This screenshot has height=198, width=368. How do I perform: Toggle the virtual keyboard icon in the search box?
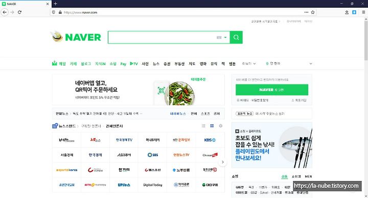tap(219, 37)
